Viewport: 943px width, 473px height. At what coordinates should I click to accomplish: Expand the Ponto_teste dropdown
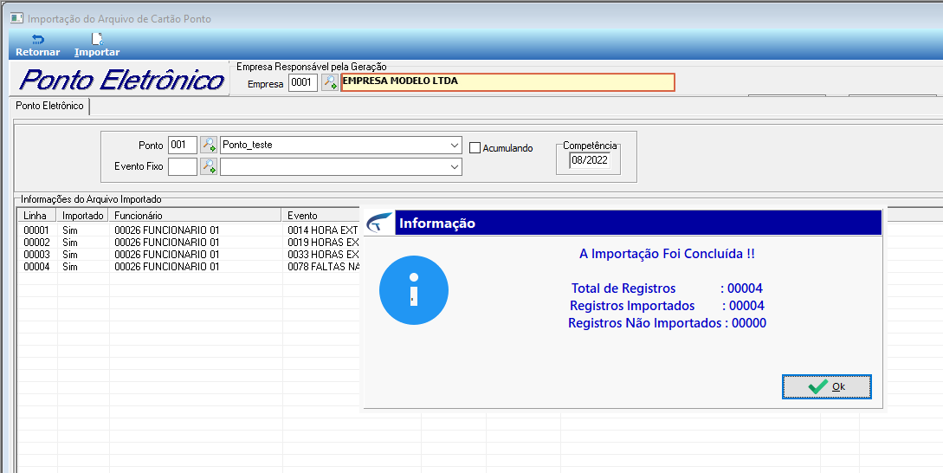click(x=455, y=145)
